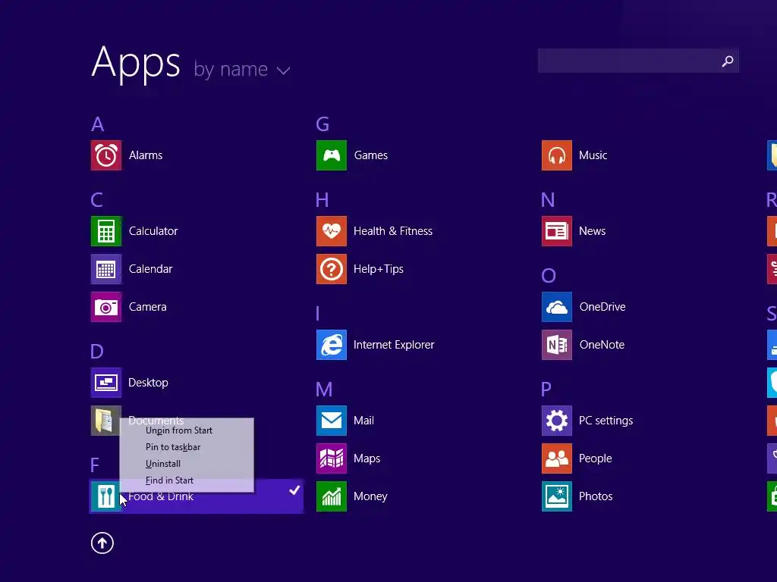Launch the Internet Explorer icon
Viewport: 777px width, 582px height.
[332, 345]
